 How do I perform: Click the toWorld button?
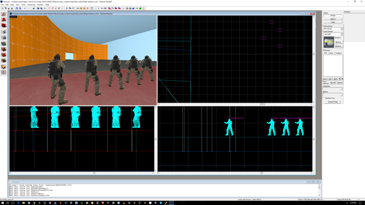click(x=333, y=83)
